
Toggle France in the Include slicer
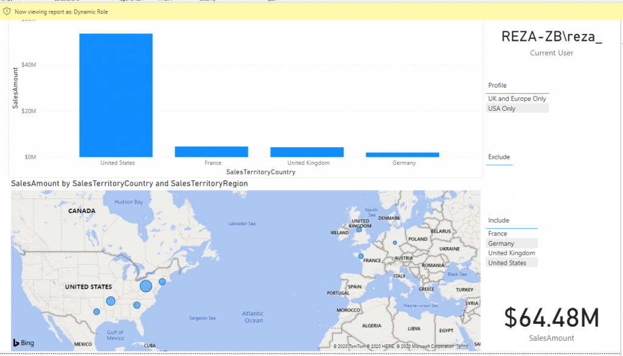[x=498, y=234]
